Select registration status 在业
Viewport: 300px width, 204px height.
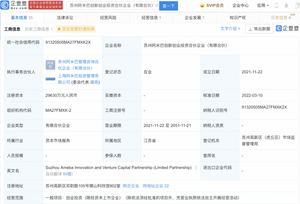click(148, 72)
